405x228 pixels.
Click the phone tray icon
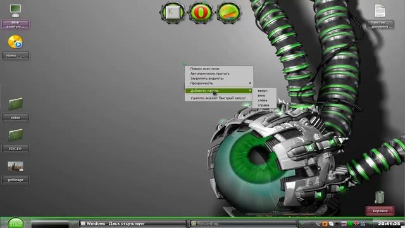(x=318, y=224)
